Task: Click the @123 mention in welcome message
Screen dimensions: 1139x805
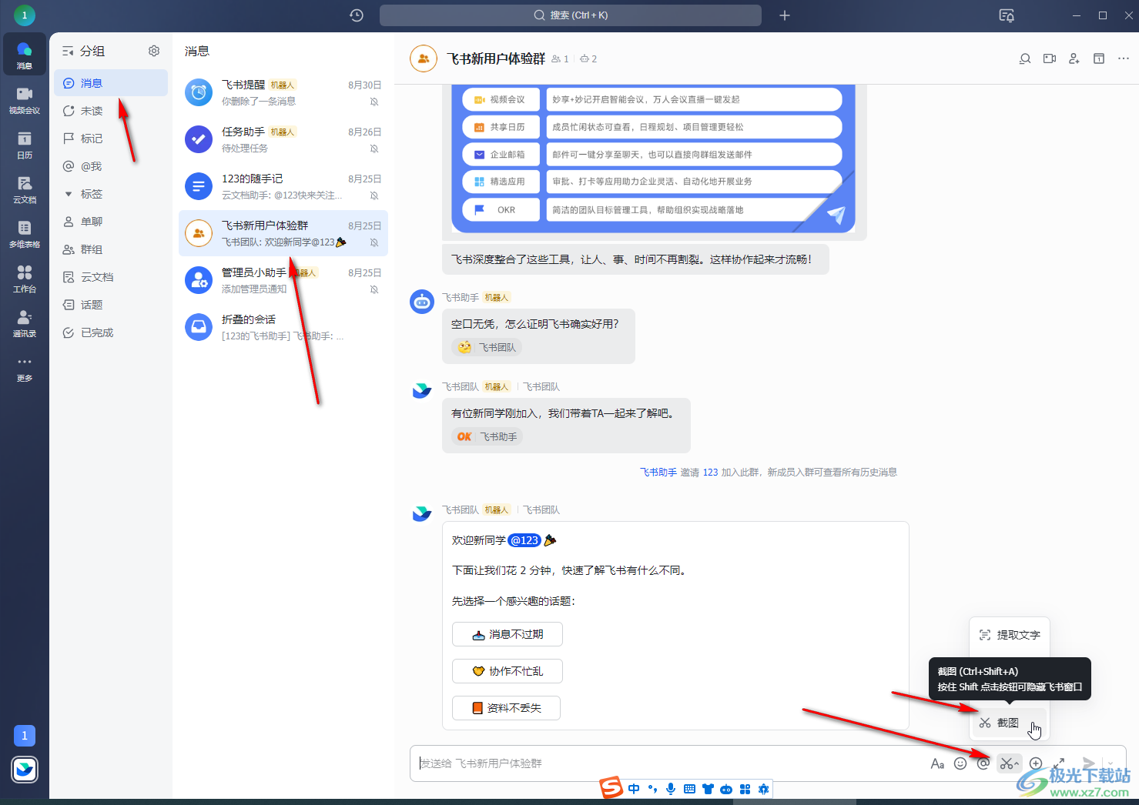Action: 524,540
